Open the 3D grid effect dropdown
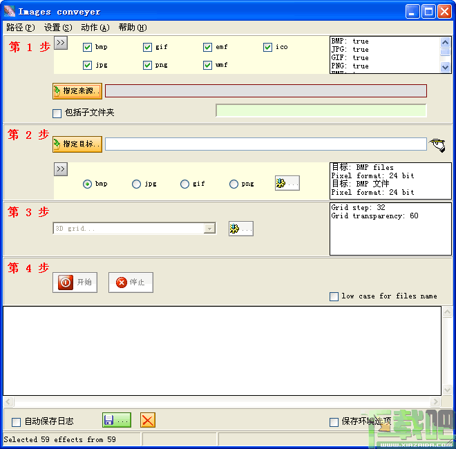The image size is (456, 449). click(x=209, y=229)
